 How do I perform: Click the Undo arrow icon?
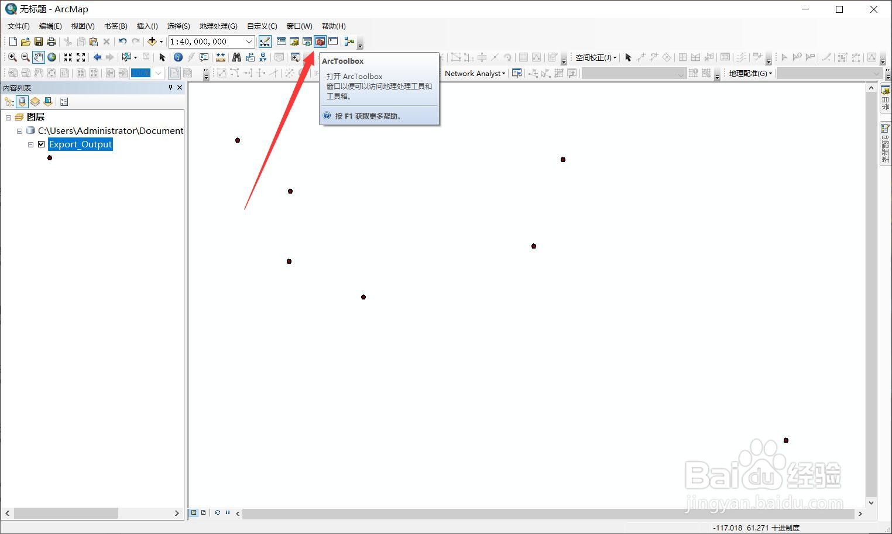coord(122,42)
